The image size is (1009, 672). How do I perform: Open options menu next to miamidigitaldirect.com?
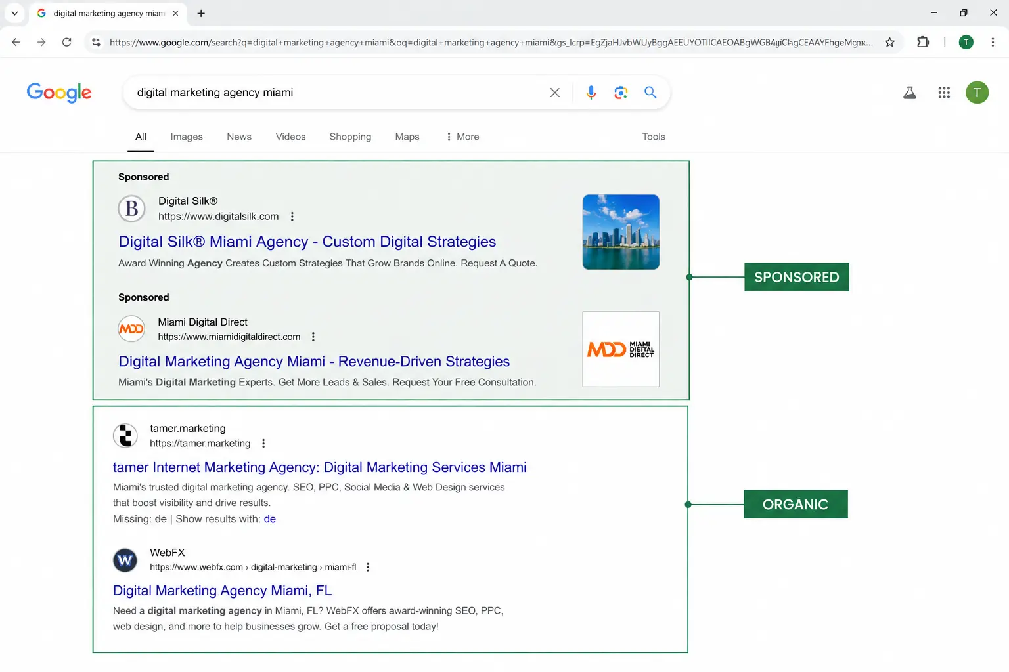313,337
